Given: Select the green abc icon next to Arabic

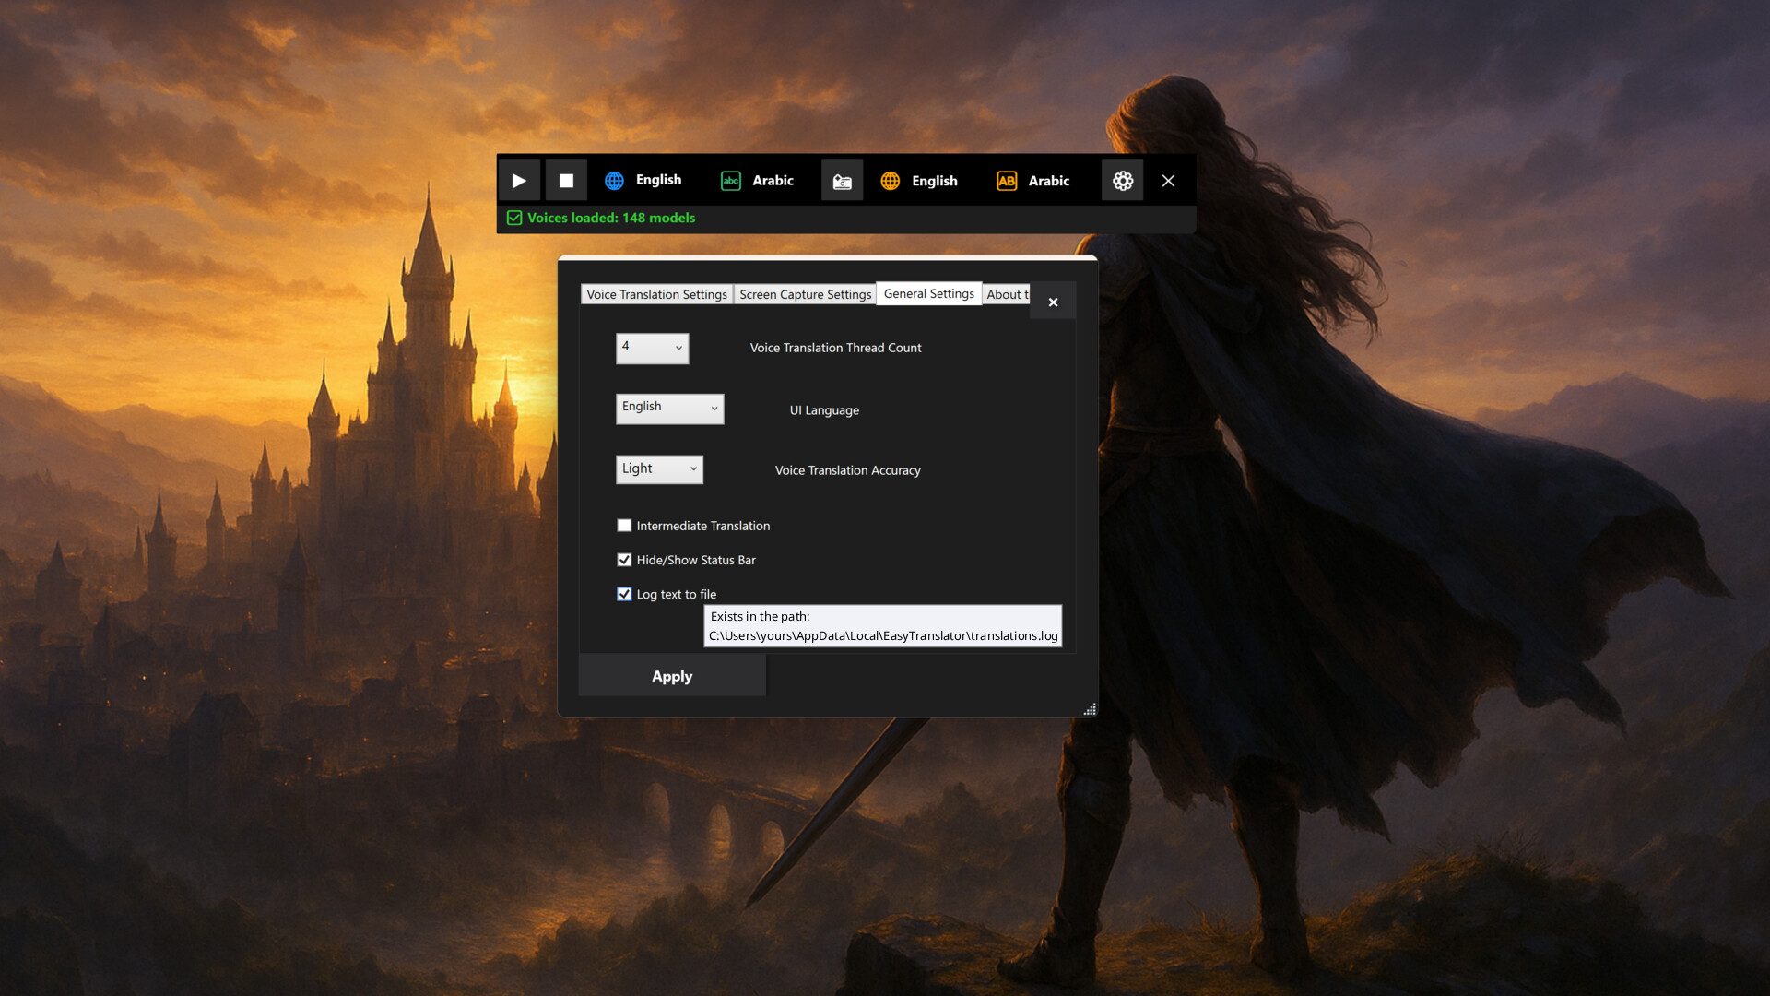Looking at the screenshot, I should 731,180.
